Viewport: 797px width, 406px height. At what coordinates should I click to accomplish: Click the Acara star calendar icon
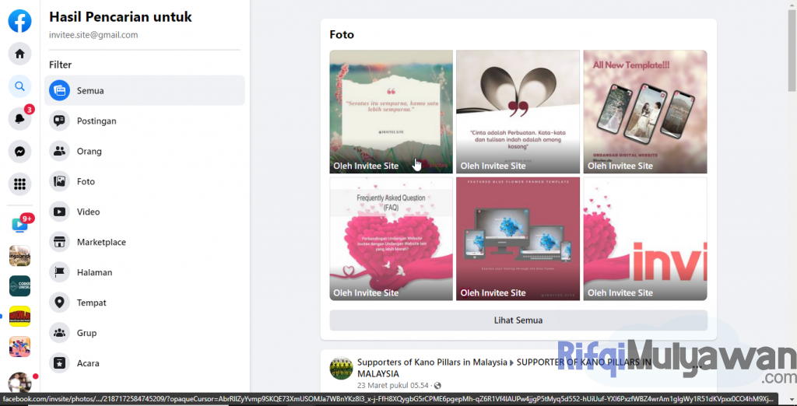(x=59, y=362)
